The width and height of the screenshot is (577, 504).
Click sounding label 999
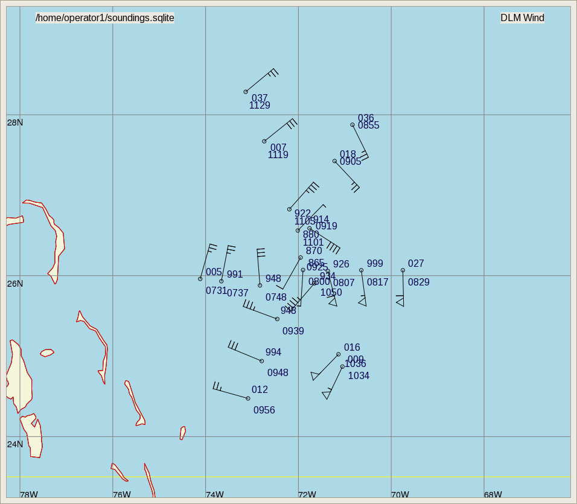point(375,263)
